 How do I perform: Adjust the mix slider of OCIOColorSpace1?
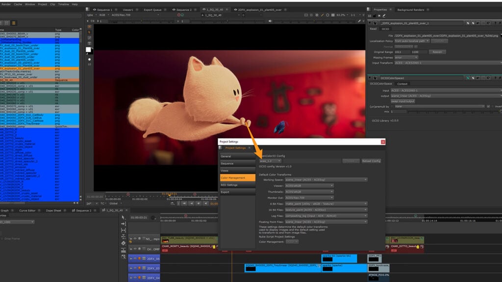pyautogui.click(x=454, y=112)
